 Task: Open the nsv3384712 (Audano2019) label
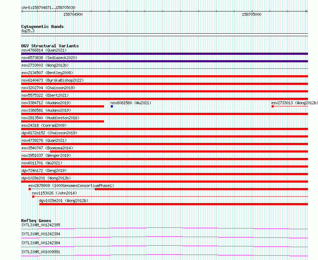(46, 103)
